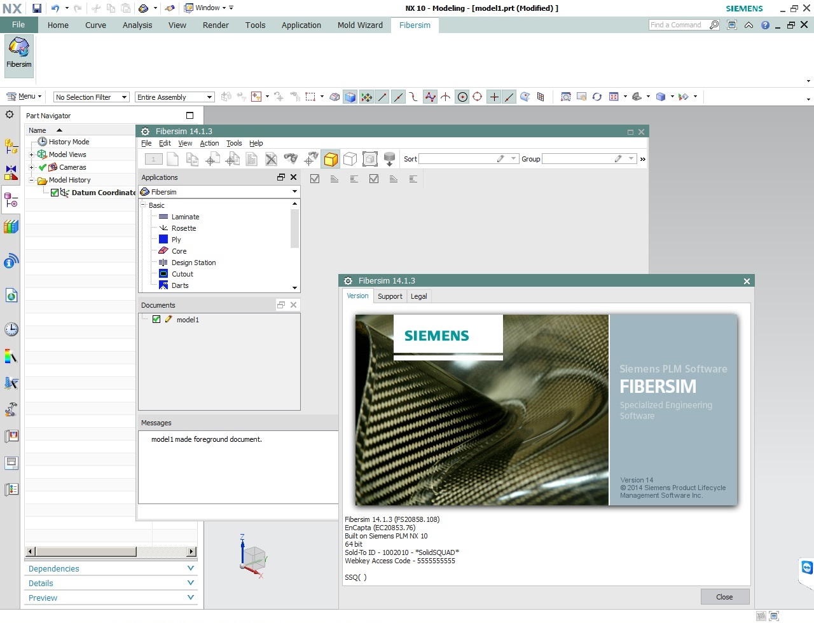Screen dimensions: 814x623
Task: Open the File tab
Action: tap(18, 25)
